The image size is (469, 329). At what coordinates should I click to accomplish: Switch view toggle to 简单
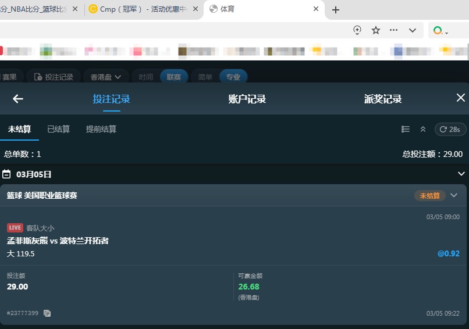[x=205, y=77]
